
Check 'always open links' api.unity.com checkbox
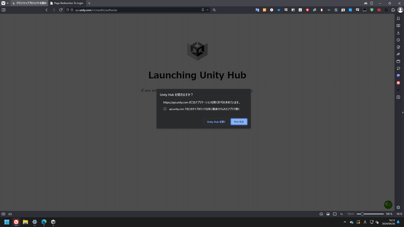coord(165,109)
